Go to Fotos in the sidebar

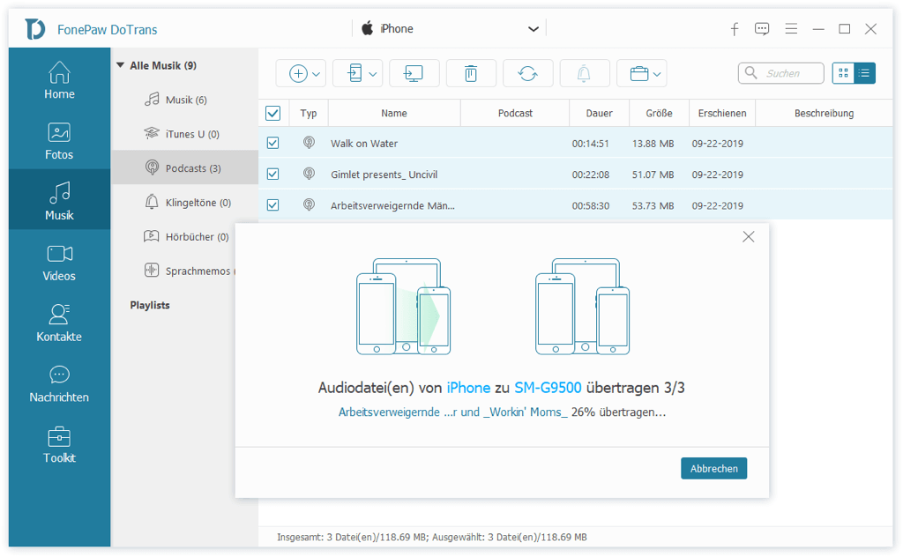click(59, 140)
